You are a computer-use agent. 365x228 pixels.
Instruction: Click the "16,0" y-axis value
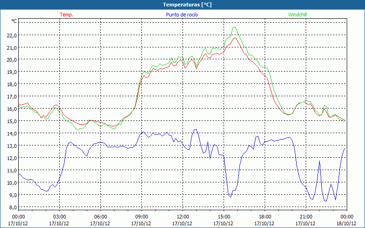12,109
